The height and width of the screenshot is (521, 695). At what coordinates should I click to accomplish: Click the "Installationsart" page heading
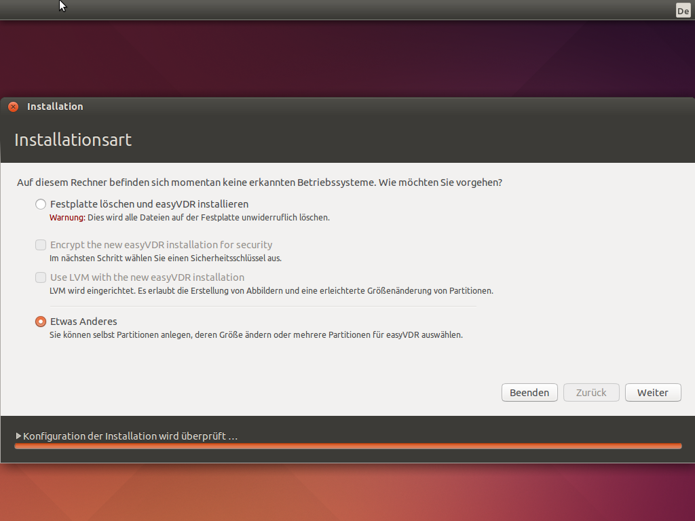73,140
